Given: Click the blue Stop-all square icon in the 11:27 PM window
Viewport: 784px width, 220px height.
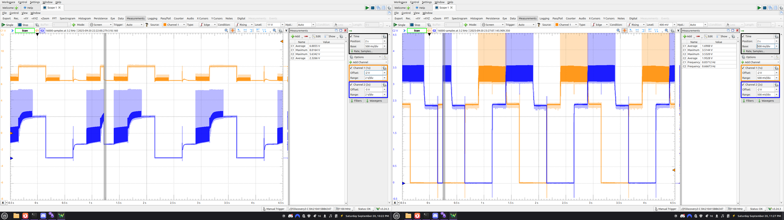Looking at the screenshot, I should (765, 8).
